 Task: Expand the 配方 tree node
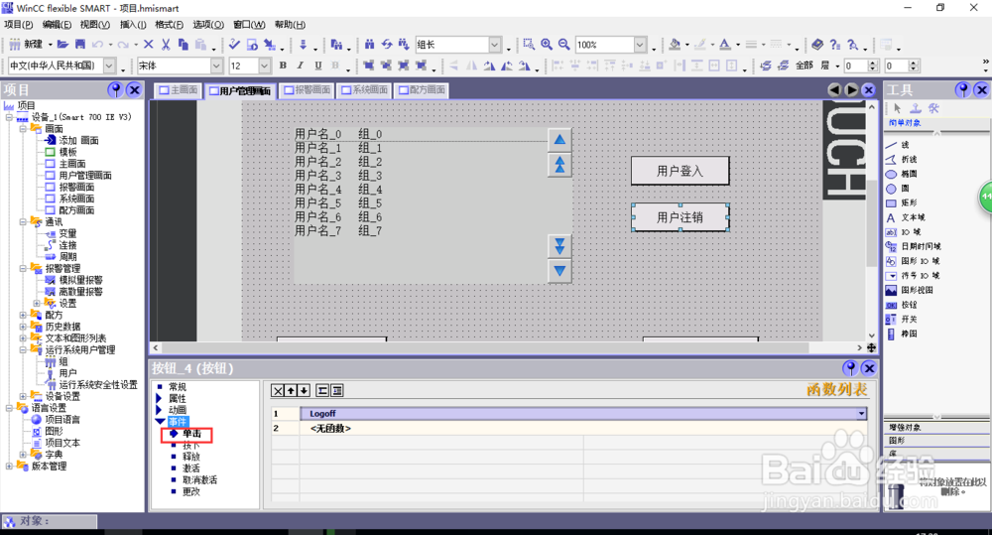pyautogui.click(x=24, y=315)
